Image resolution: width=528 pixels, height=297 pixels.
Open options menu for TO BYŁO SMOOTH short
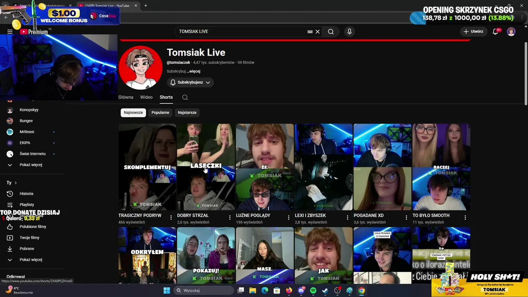pos(465,217)
